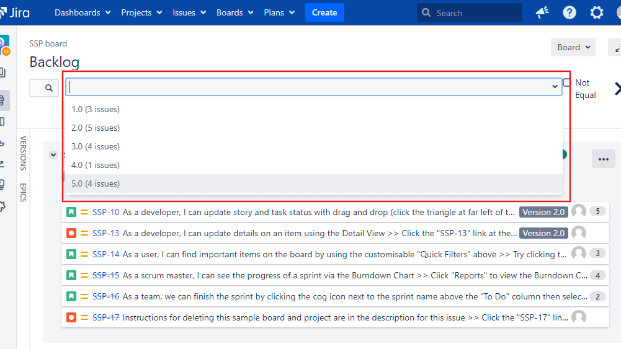Open the Help question mark icon
Viewport: 621px width, 349px height.
(x=569, y=12)
